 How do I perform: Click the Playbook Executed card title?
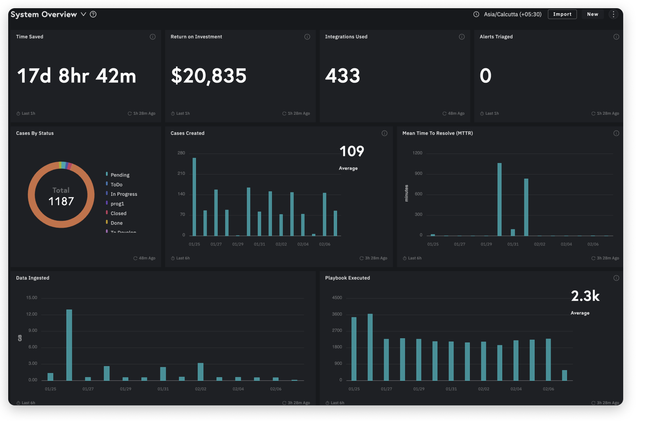348,278
